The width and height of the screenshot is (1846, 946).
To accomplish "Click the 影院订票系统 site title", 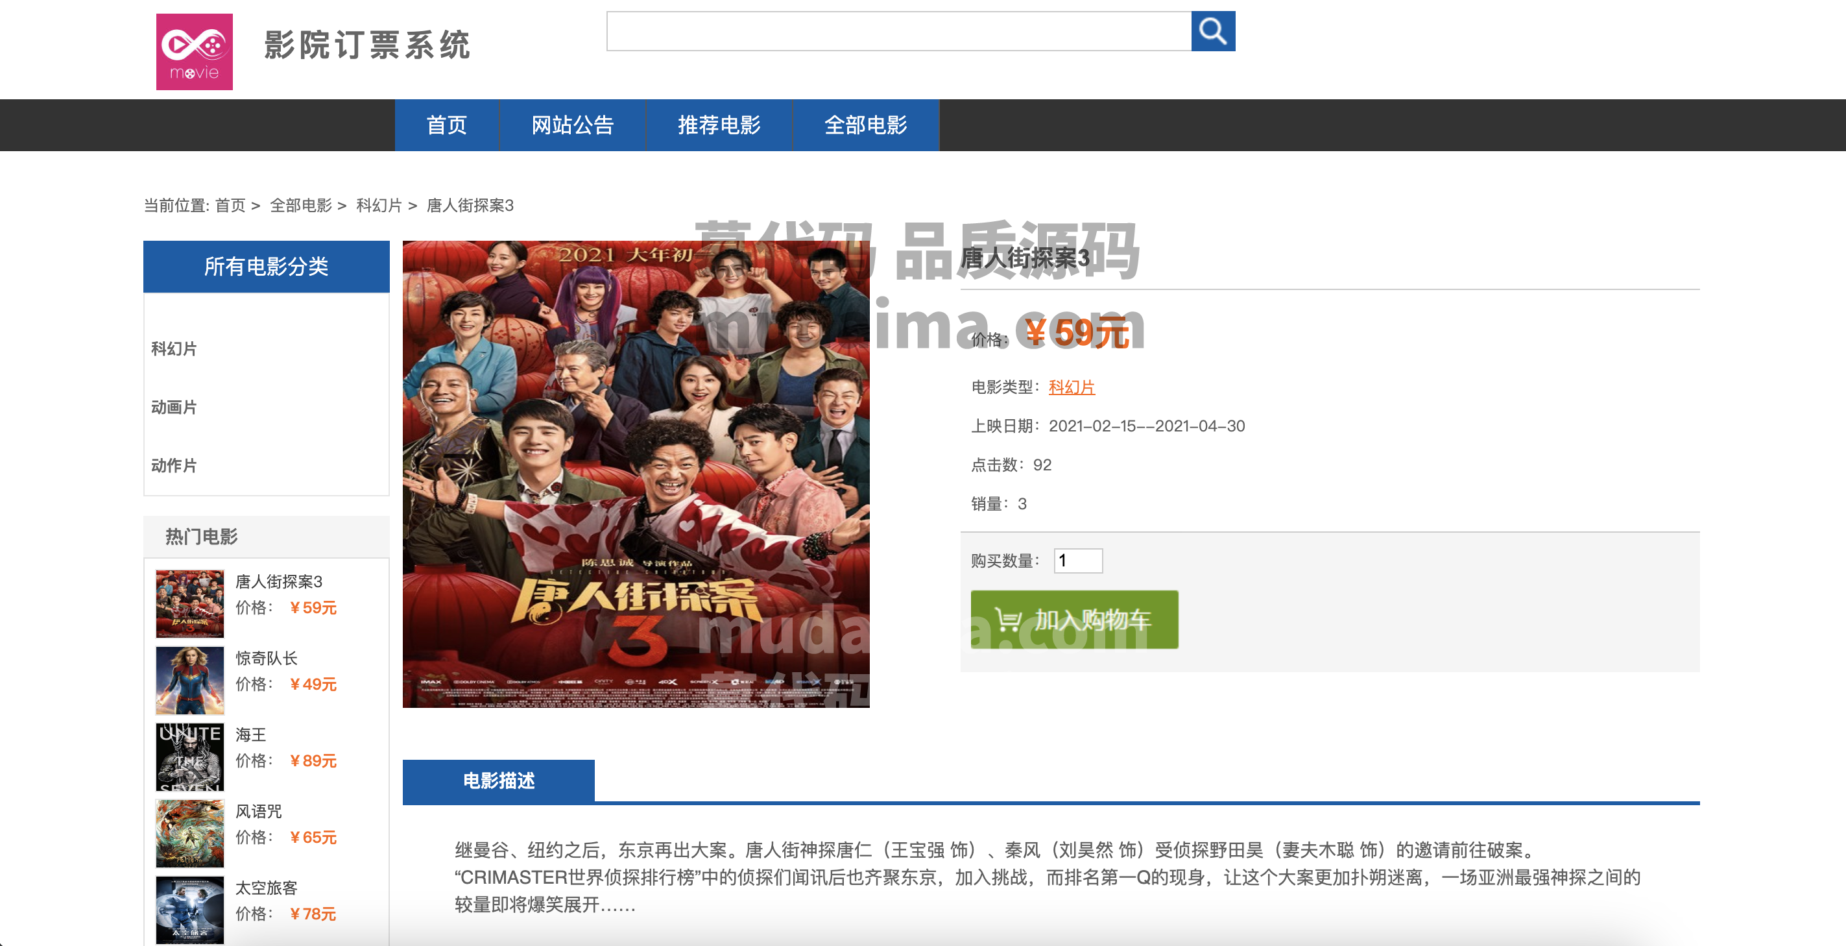I will (x=367, y=45).
